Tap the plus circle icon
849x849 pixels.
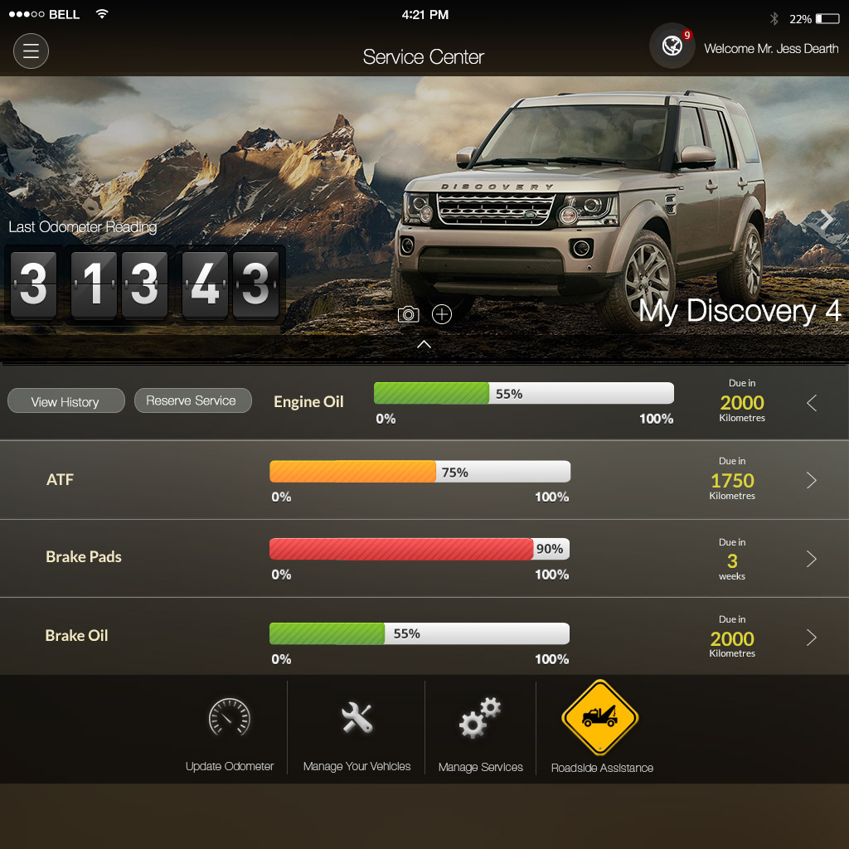tap(442, 314)
